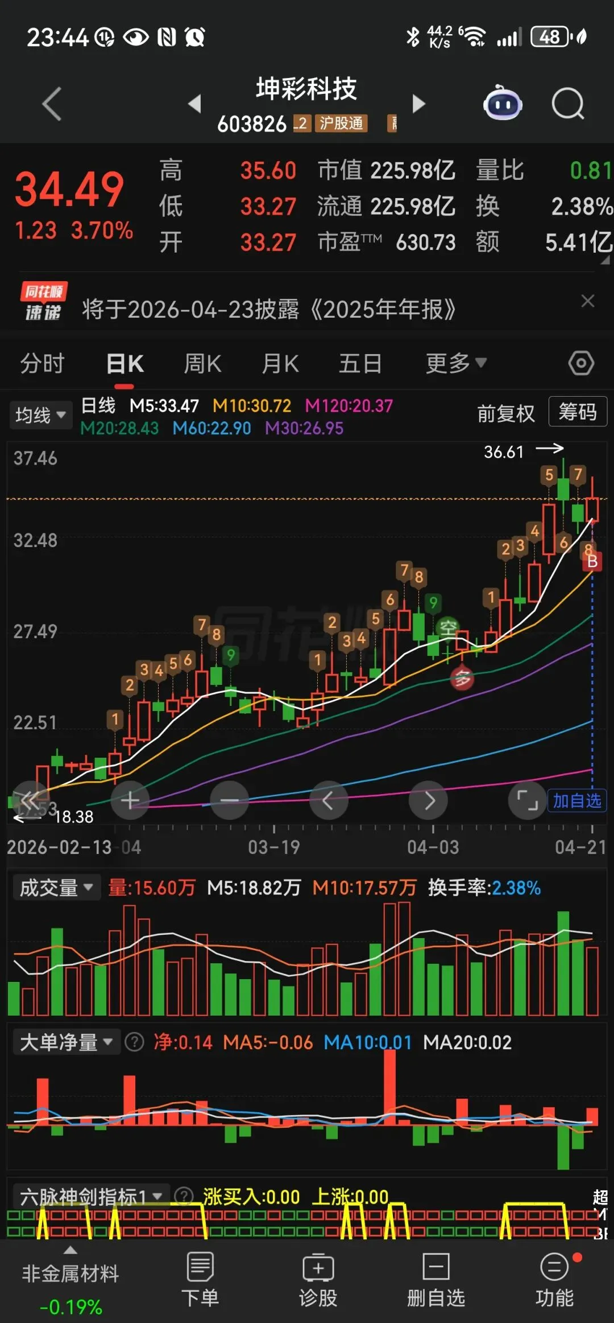Tap 换手率:2.38% volume label
614x1323 pixels.
[484, 888]
